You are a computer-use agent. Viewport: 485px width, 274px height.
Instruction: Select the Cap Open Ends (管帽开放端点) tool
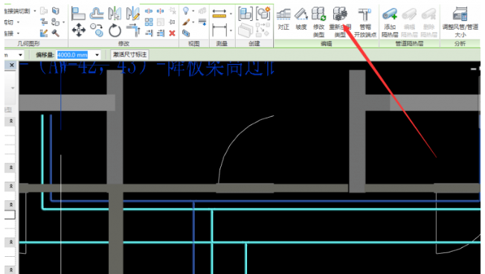point(365,22)
